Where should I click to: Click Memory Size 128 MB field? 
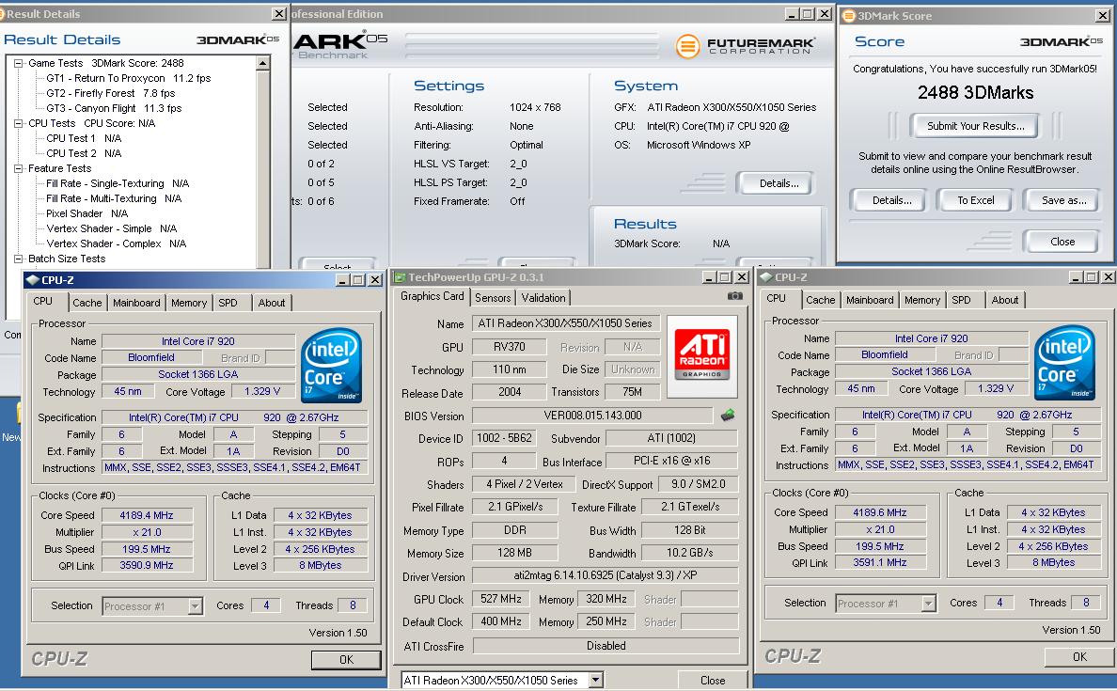(515, 553)
